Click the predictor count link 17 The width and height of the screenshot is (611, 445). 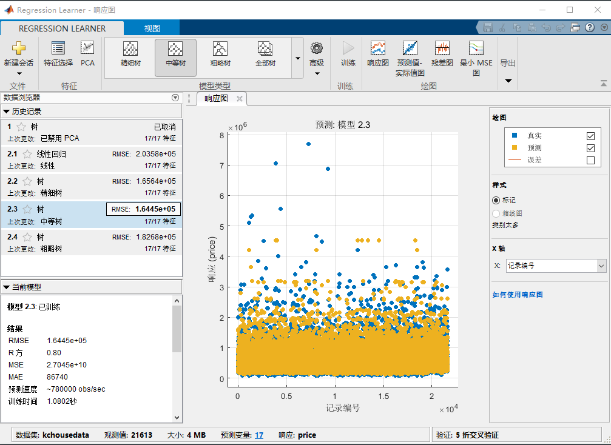(259, 435)
